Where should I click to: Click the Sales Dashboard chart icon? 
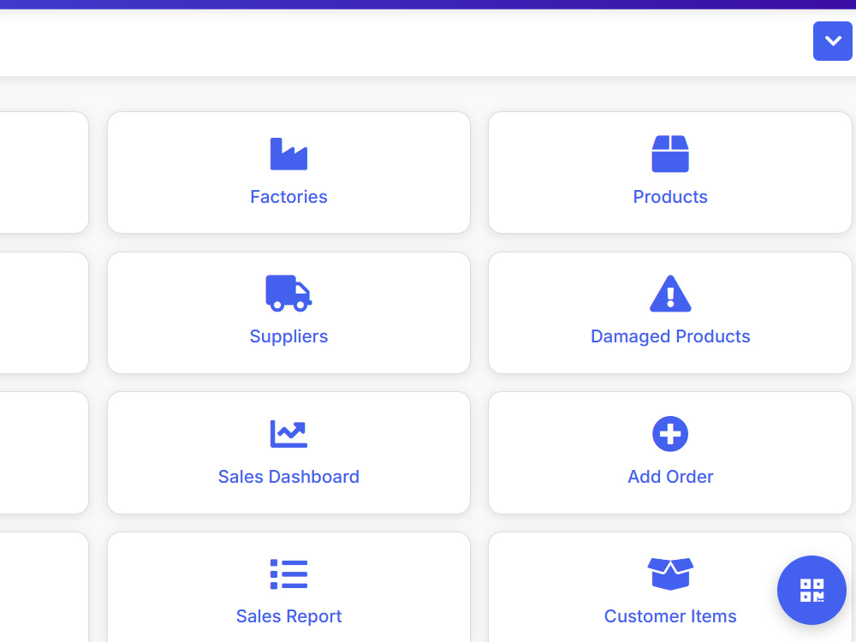[288, 434]
